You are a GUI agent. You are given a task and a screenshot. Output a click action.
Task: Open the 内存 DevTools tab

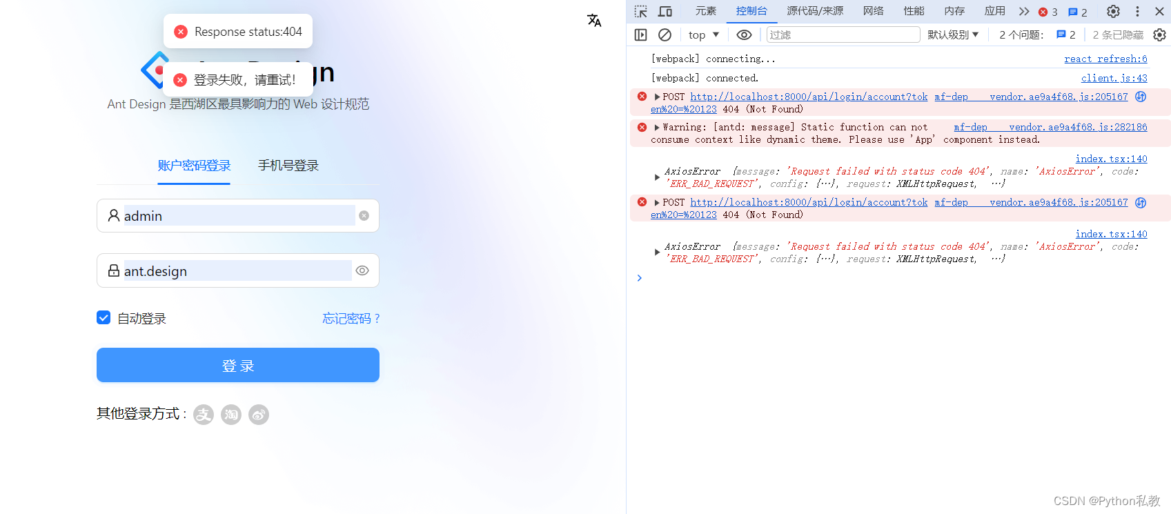955,11
